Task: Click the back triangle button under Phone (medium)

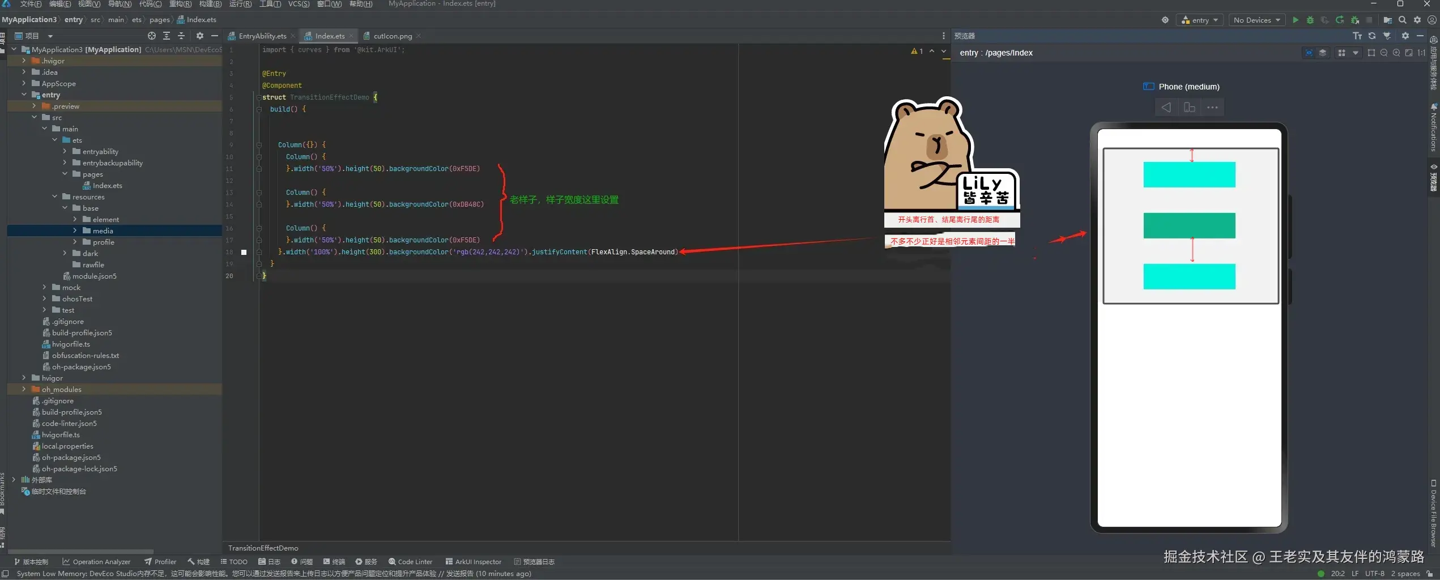Action: click(1166, 108)
